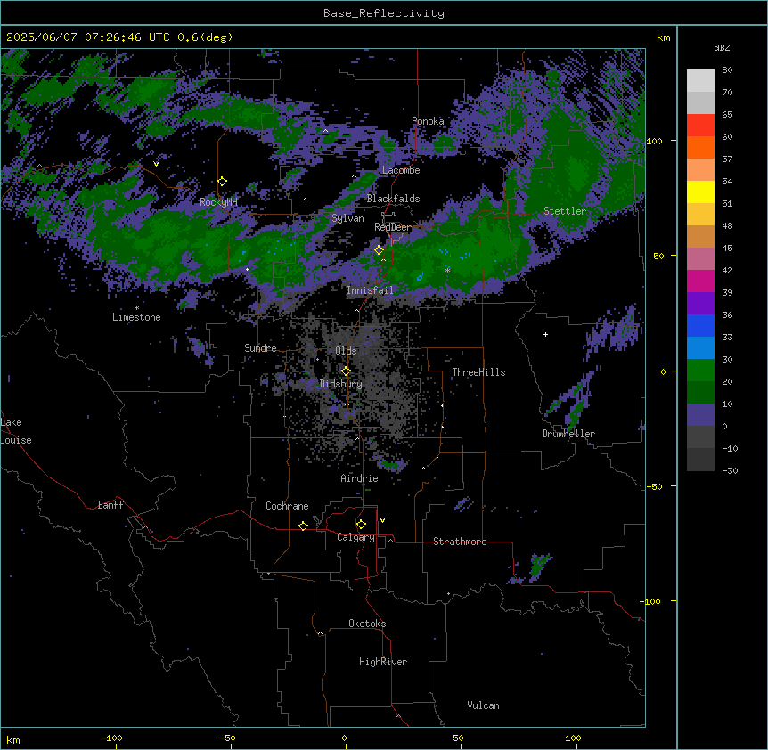Select the light blue 30-33 dBZ swatch
768x750 pixels.
click(x=700, y=348)
